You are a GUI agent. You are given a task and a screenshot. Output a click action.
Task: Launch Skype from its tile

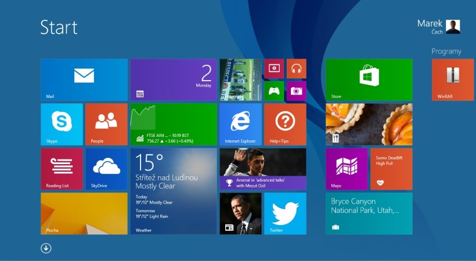[62, 125]
